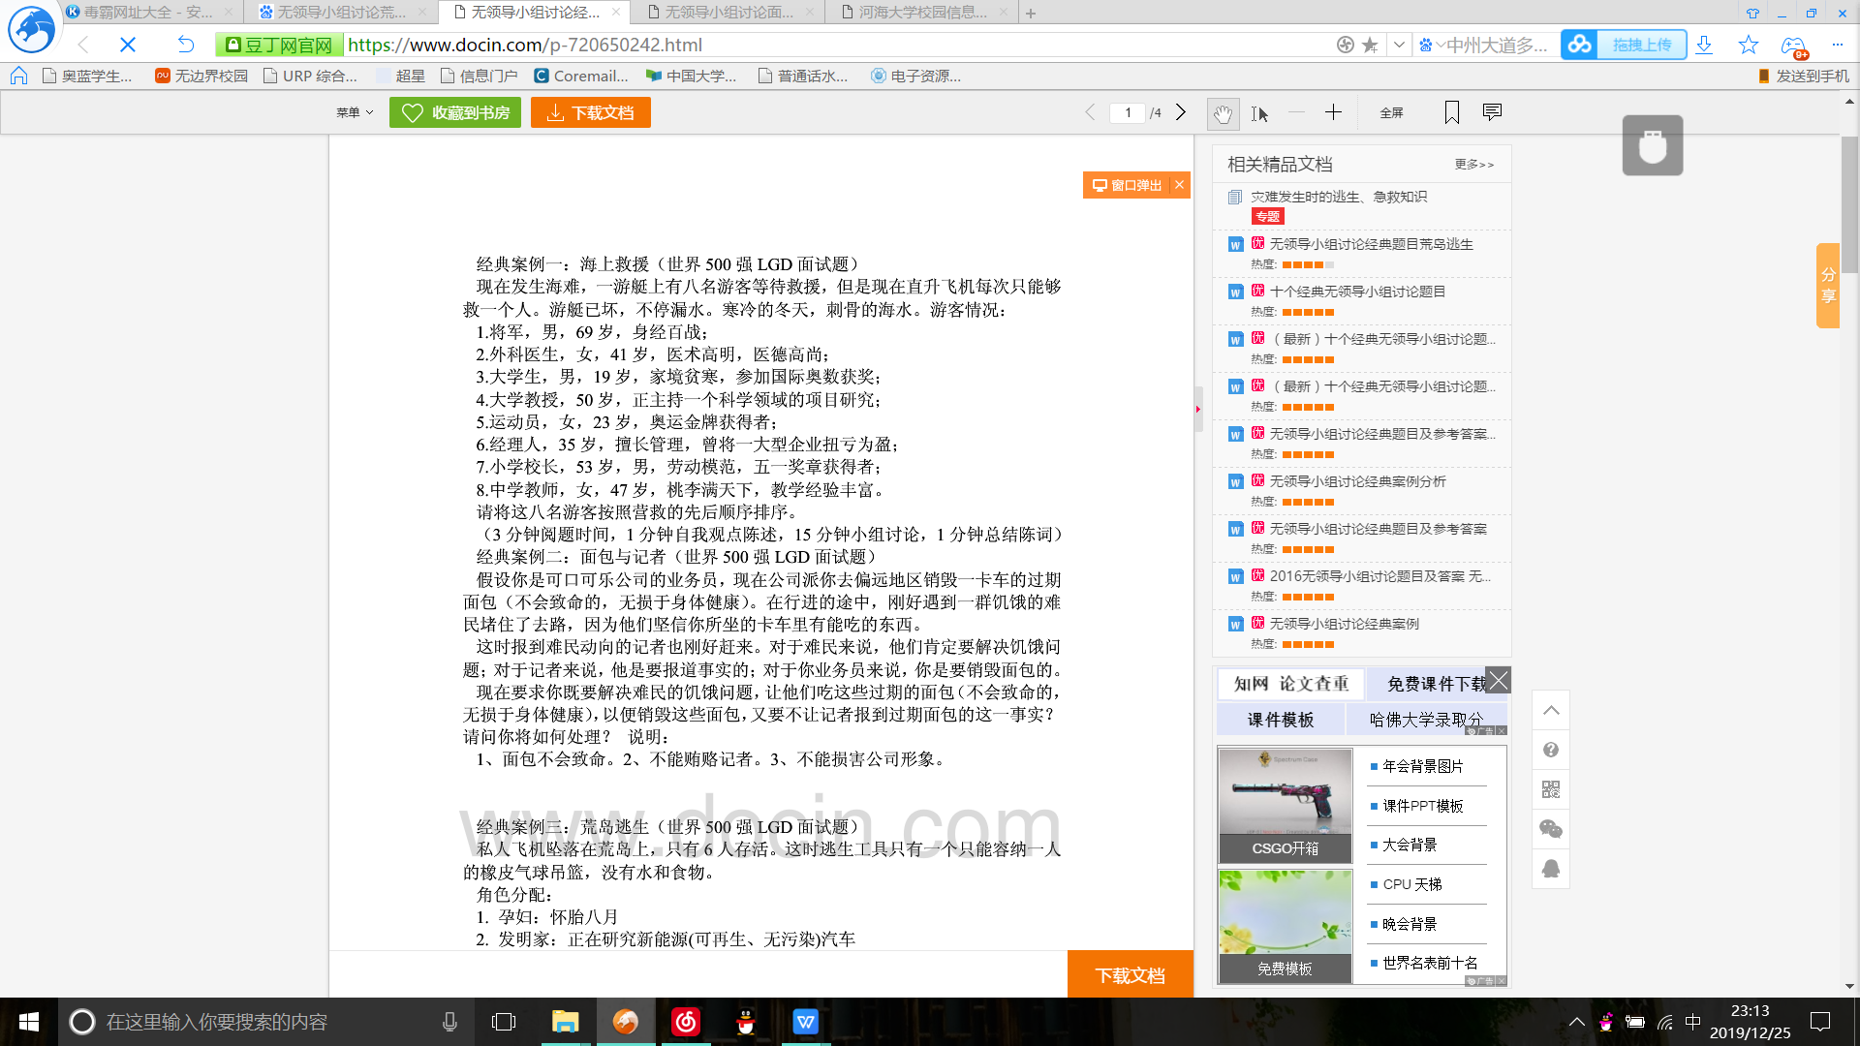Click the bookmark icon in the toolbar
This screenshot has height=1046, width=1860.
[x=1451, y=112]
